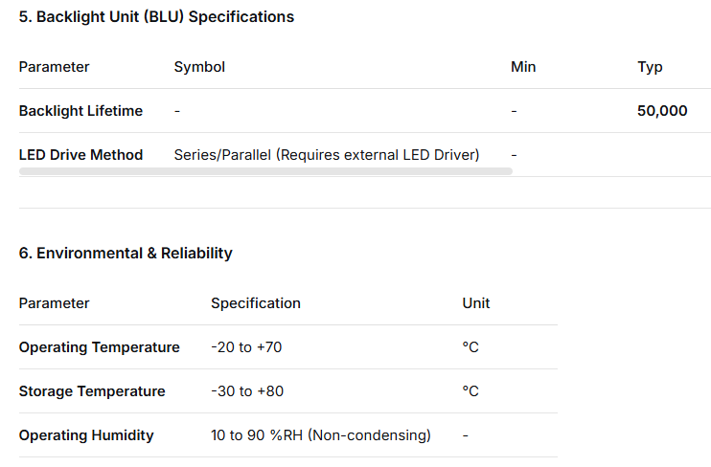The height and width of the screenshot is (467, 711).
Task: Click the LED Drive Method row label
Action: tap(80, 155)
